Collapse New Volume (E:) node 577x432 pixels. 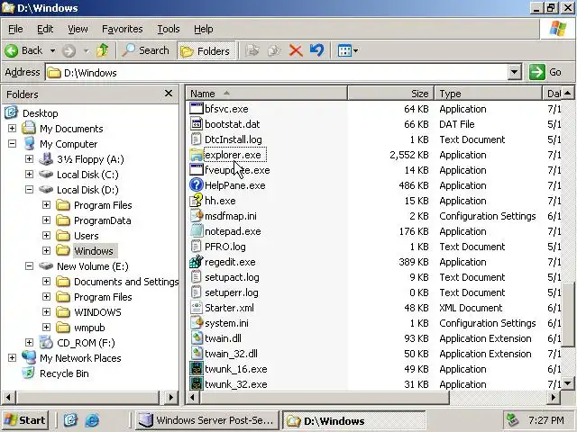click(29, 266)
